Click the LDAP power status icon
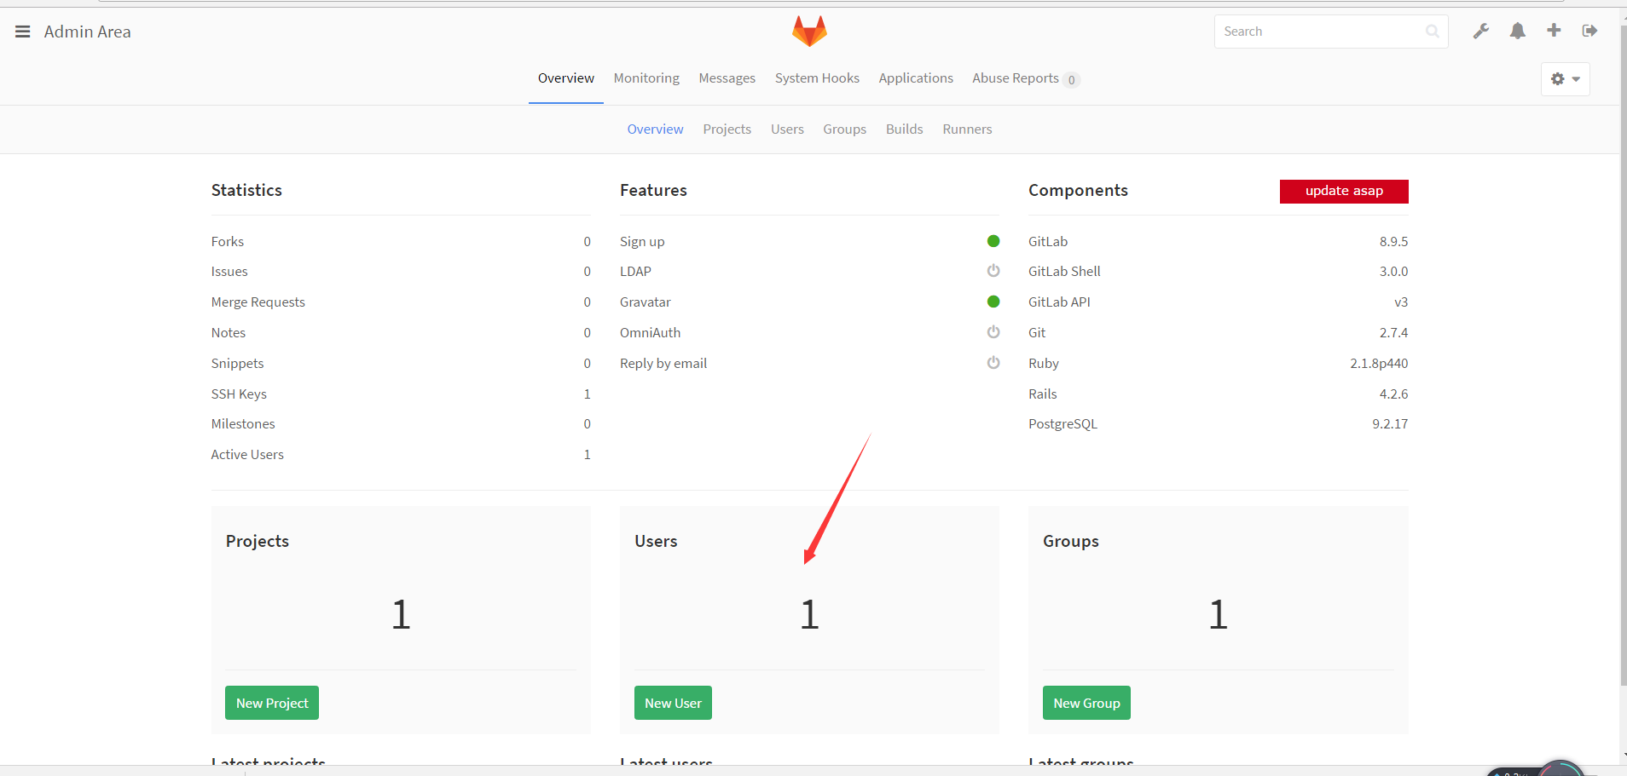Viewport: 1627px width, 776px height. (993, 271)
